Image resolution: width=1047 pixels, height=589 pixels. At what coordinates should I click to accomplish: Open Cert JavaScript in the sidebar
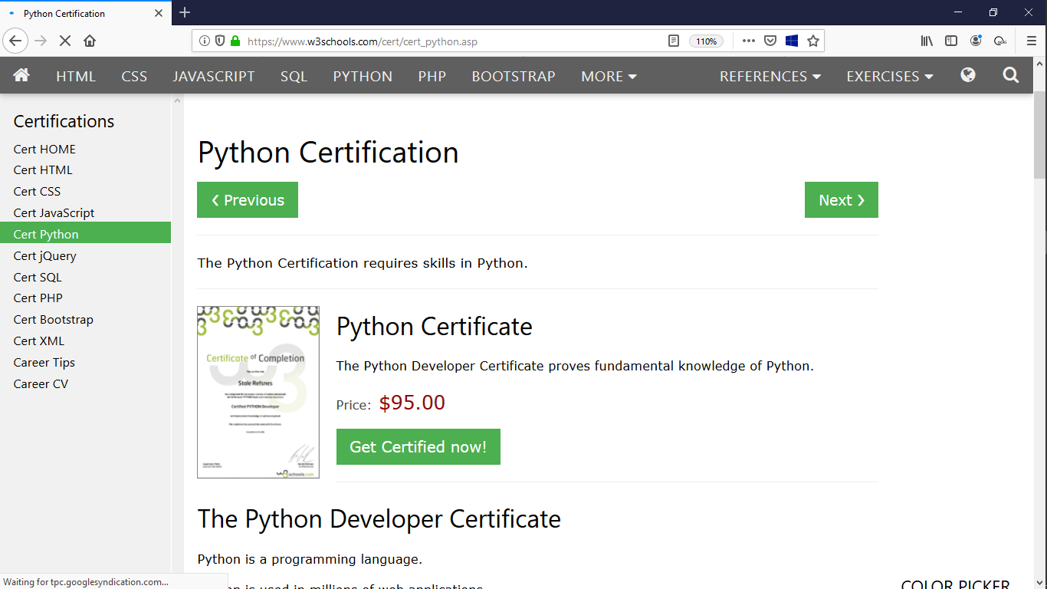coord(85,213)
